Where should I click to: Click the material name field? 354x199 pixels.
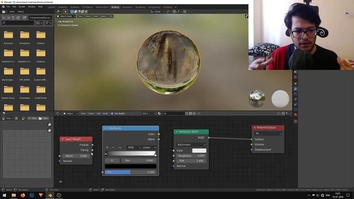174,113
